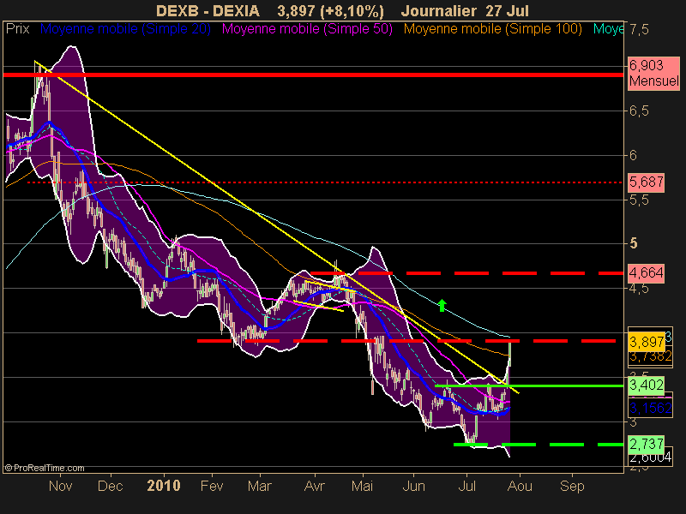
Task: Click the 4,5 price axis value
Action: click(639, 289)
